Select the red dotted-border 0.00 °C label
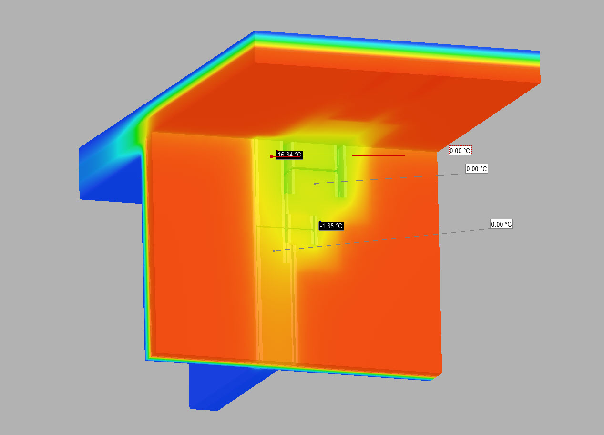 click(460, 151)
